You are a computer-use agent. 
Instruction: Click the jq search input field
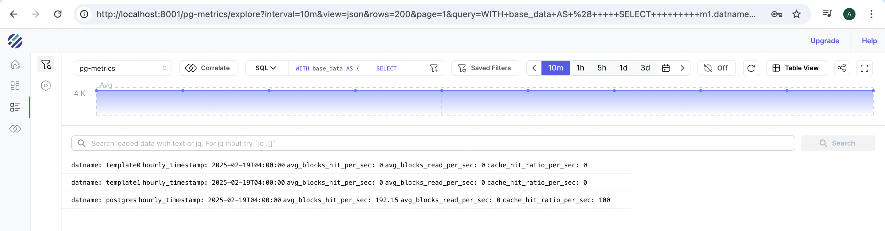click(x=433, y=143)
